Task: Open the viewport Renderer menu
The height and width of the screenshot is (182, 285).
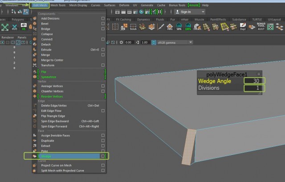Action: [8, 37]
